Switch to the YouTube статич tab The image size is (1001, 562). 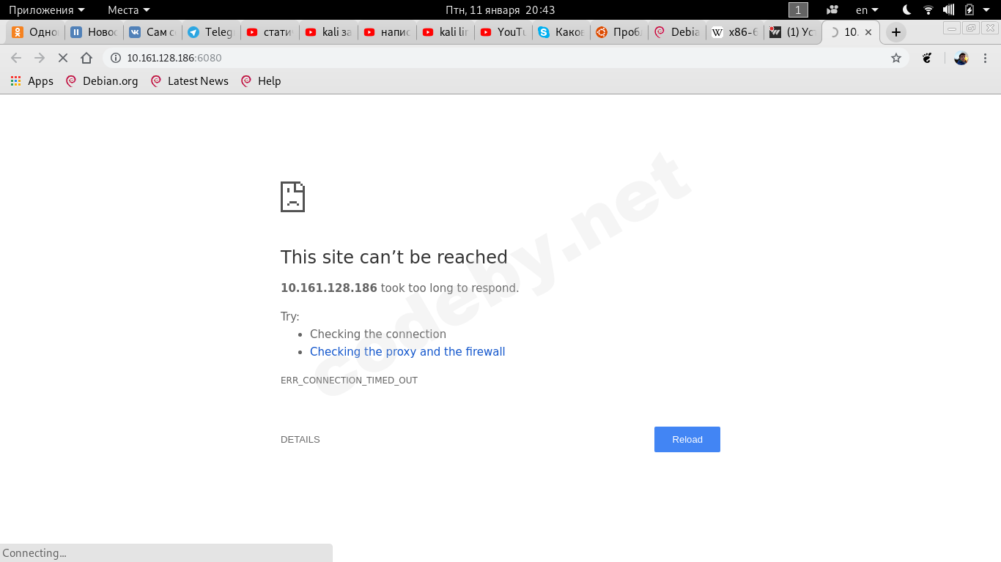click(x=270, y=32)
